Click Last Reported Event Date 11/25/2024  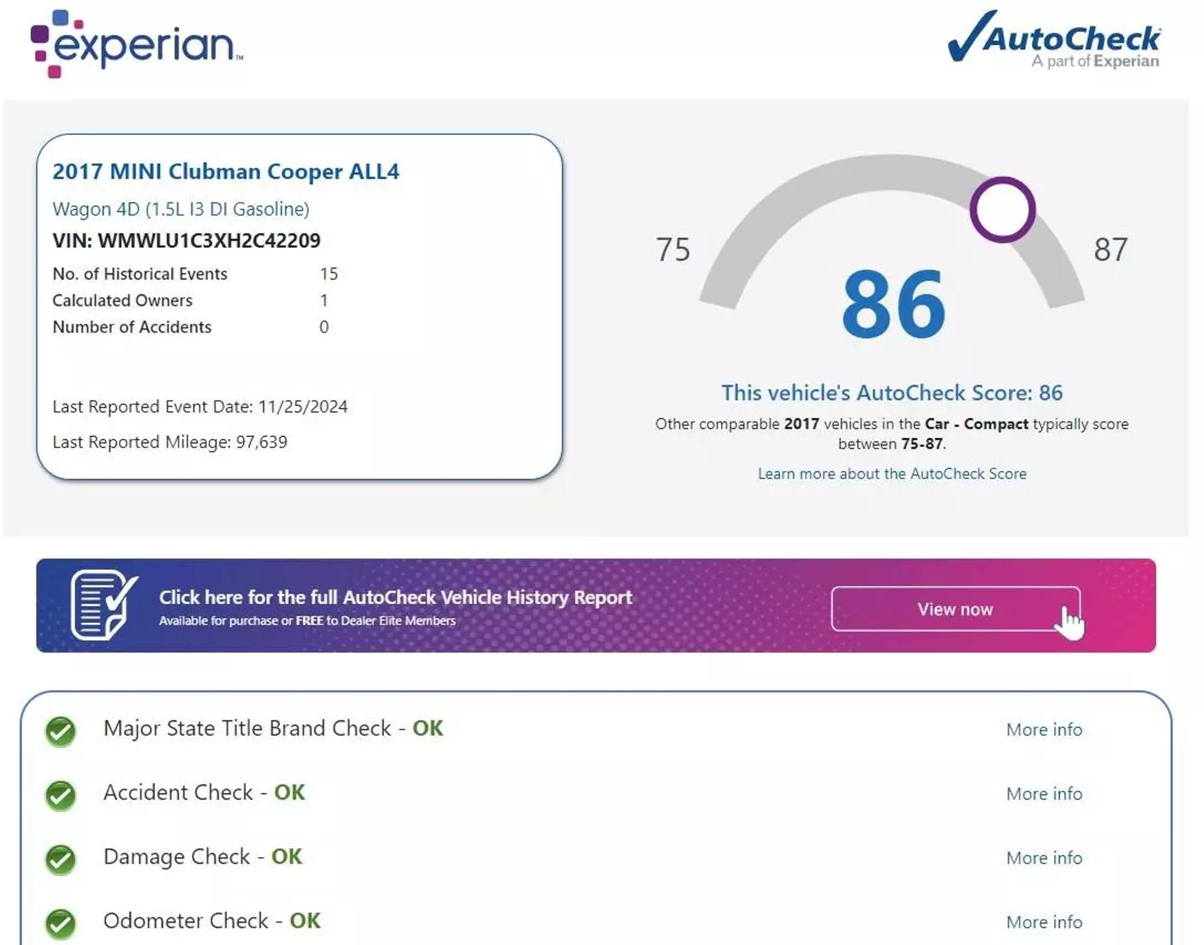click(200, 407)
